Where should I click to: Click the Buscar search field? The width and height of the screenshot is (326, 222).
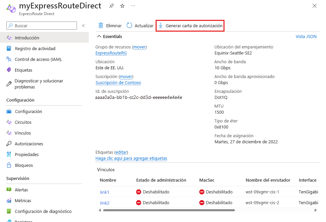[x=42, y=26]
